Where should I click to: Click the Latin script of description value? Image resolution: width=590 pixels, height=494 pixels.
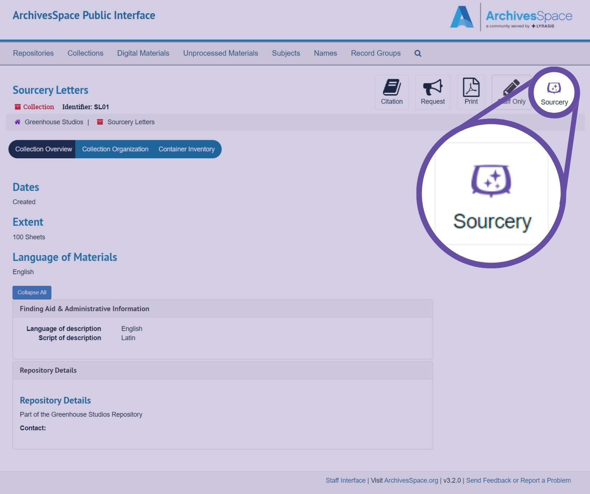pyautogui.click(x=128, y=338)
